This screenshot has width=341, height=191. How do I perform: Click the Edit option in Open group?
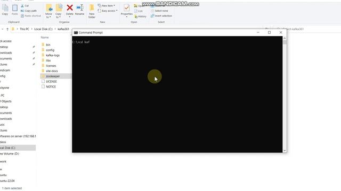pos(139,11)
